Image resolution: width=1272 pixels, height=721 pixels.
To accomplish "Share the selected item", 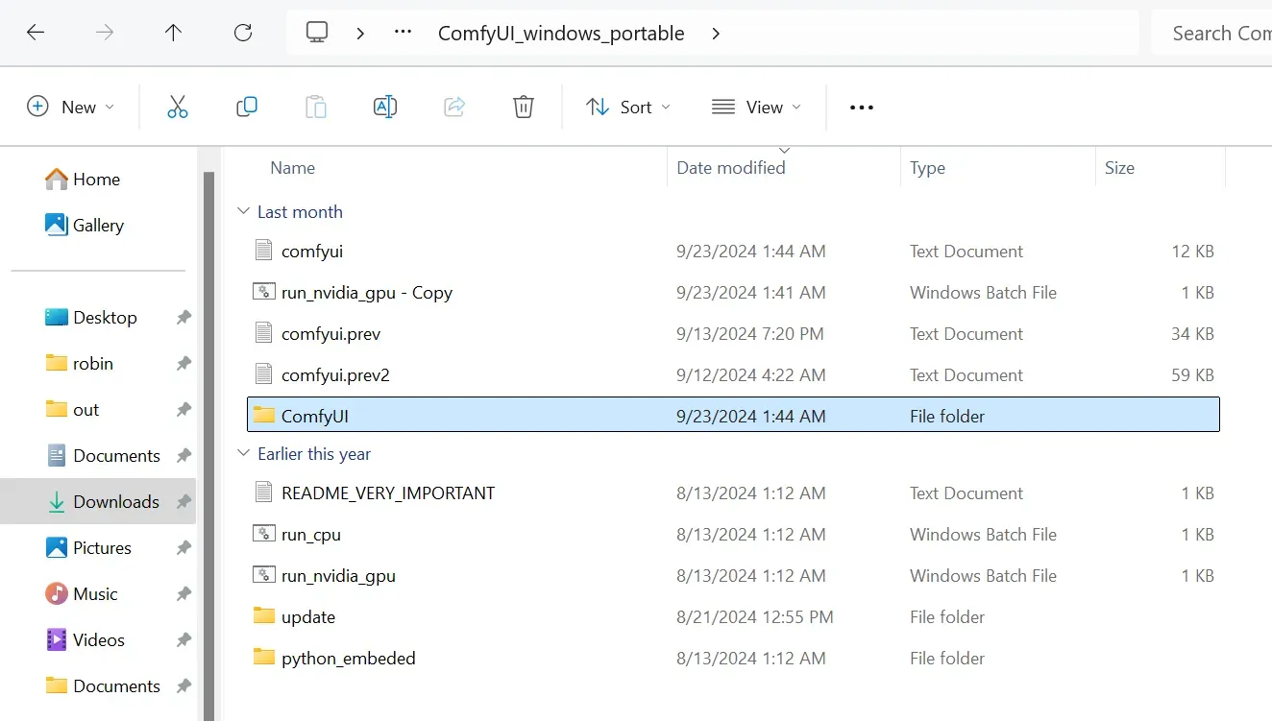I will coord(454,107).
